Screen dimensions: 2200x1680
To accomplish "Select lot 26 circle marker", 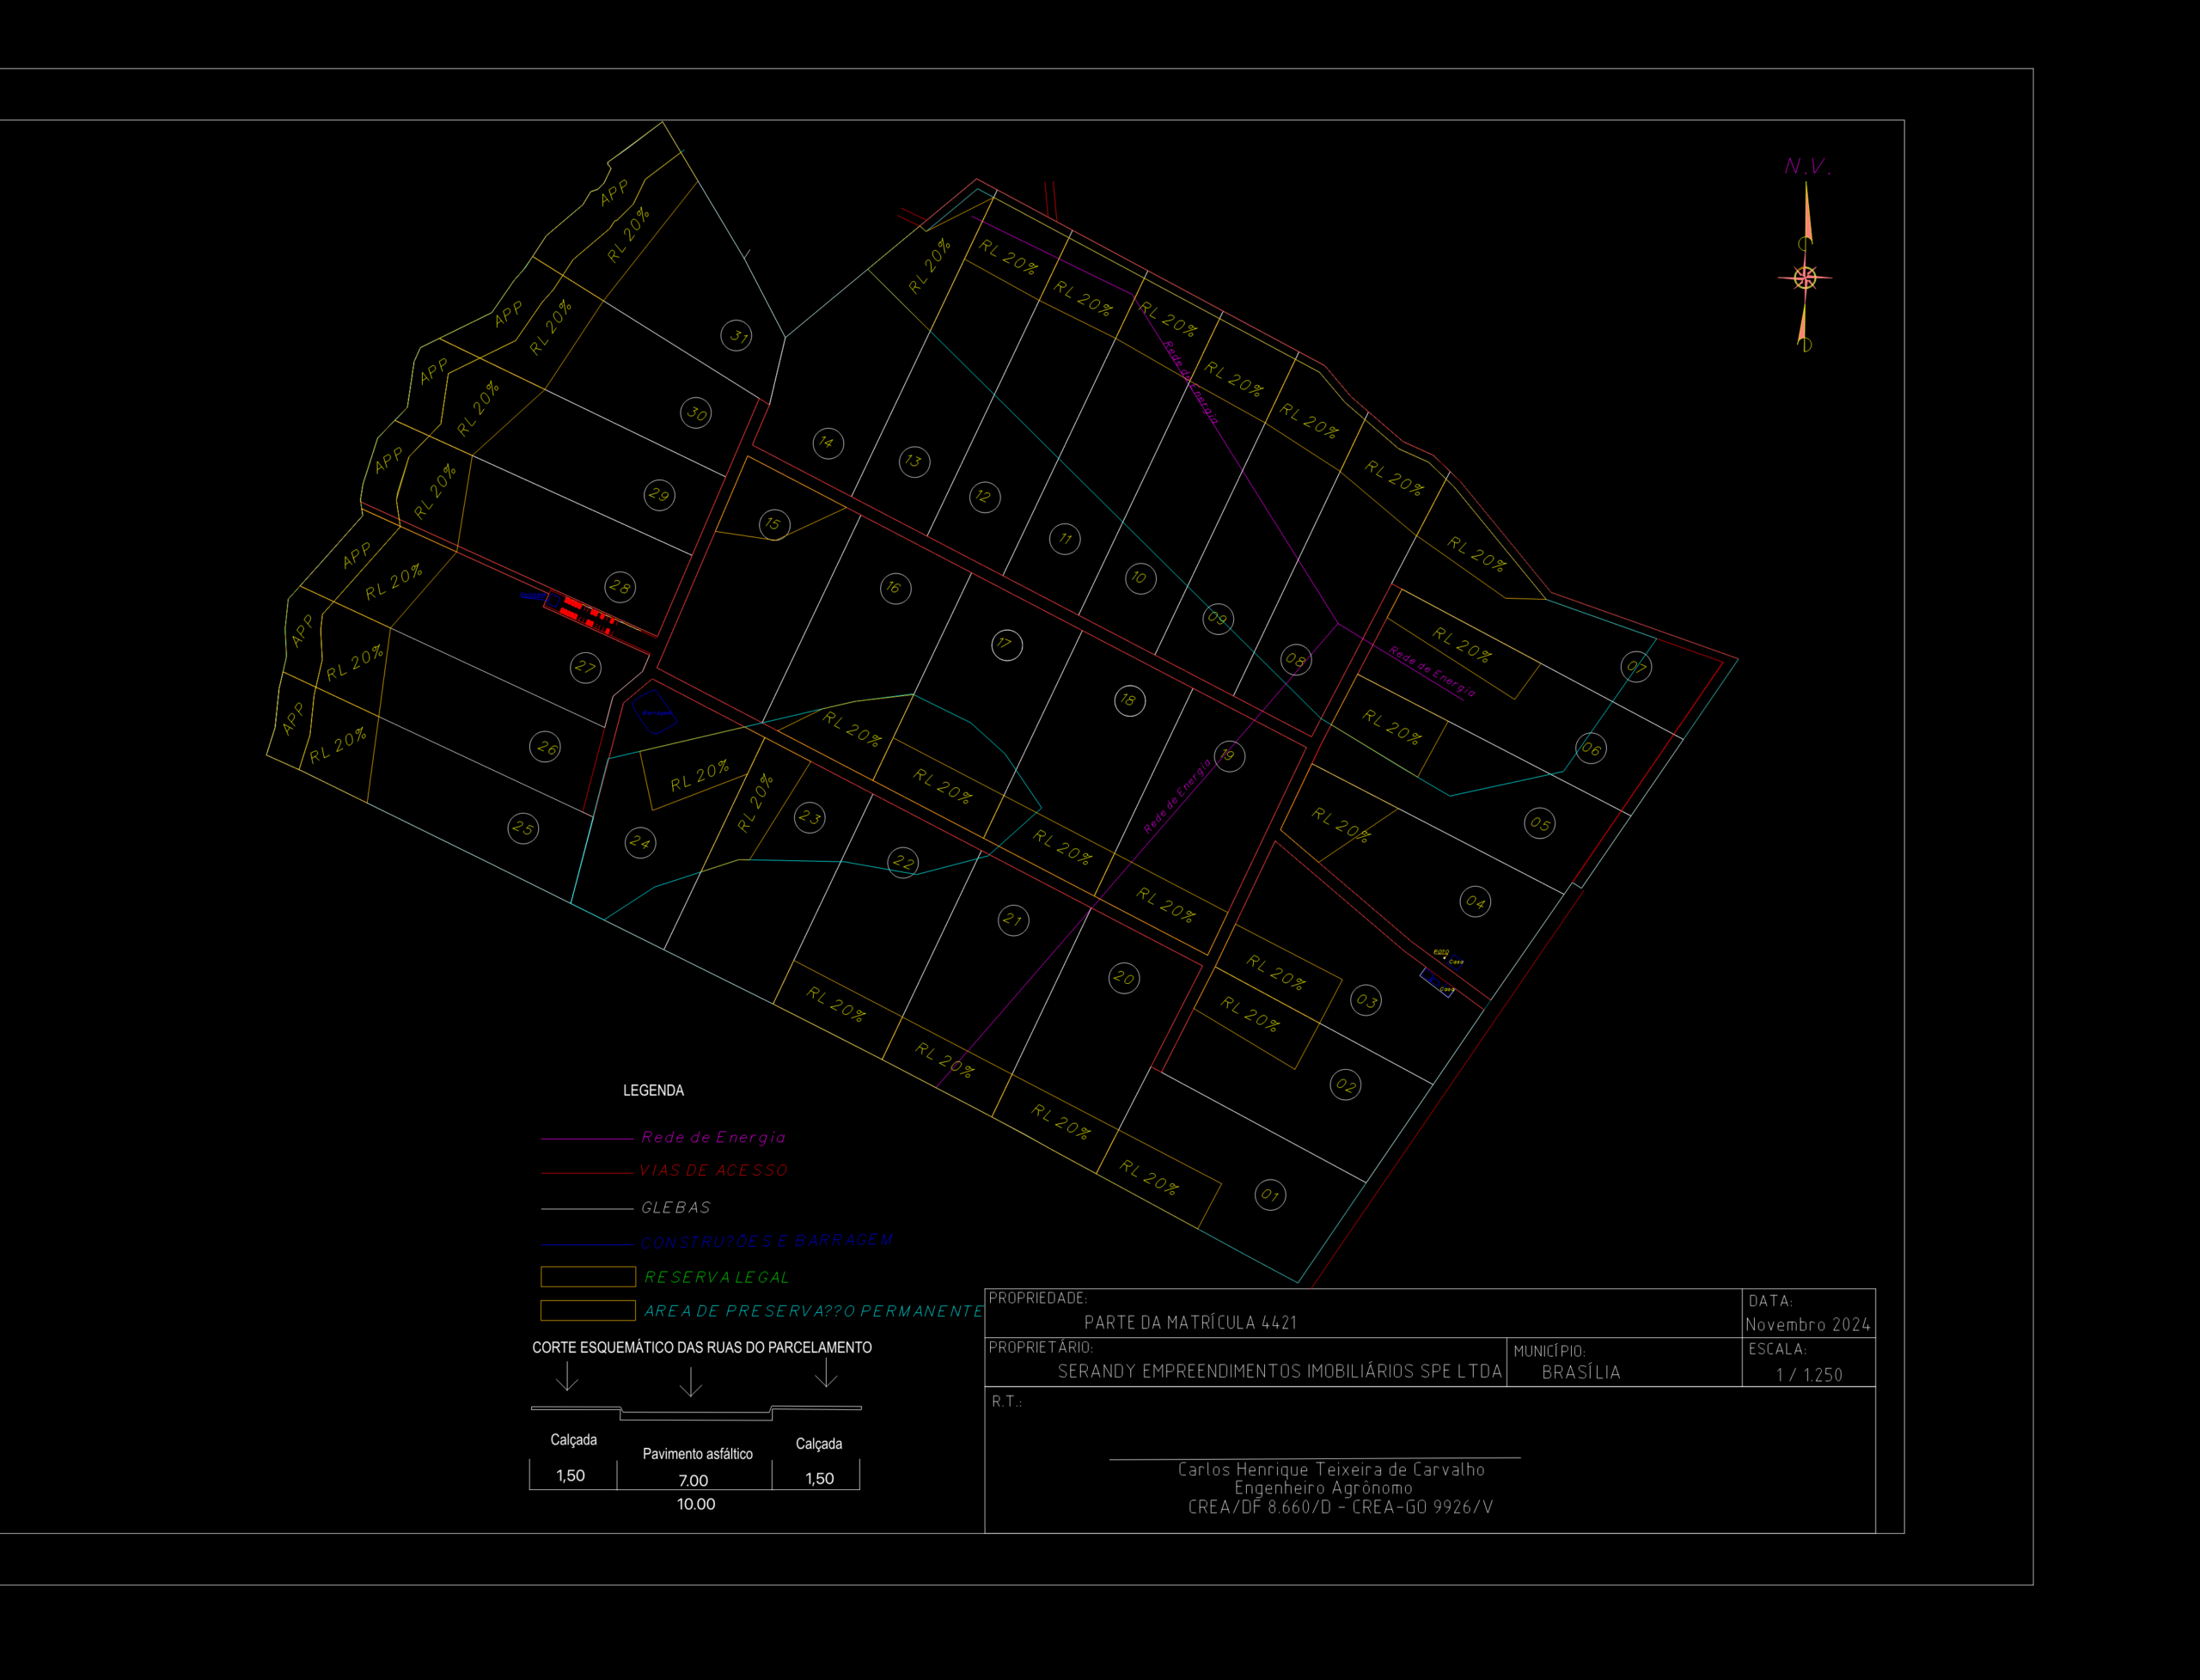I will (x=545, y=746).
